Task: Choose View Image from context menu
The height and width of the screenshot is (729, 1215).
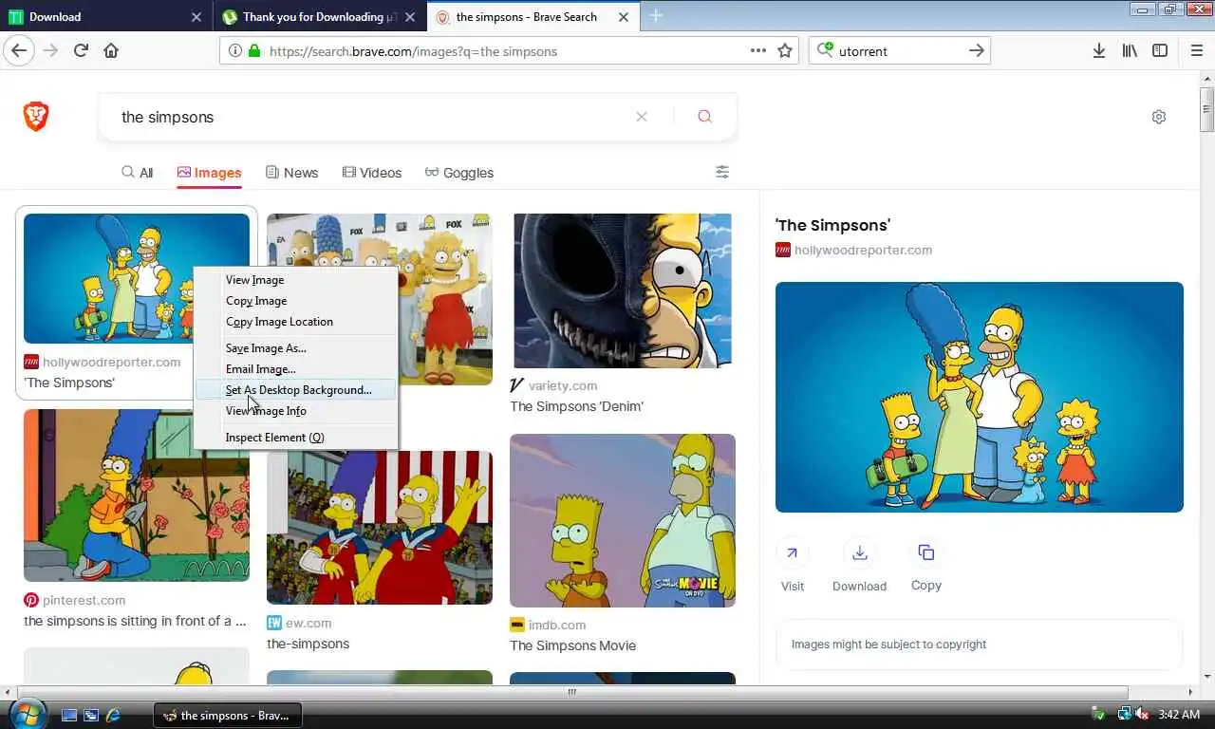Action: (x=294, y=280)
